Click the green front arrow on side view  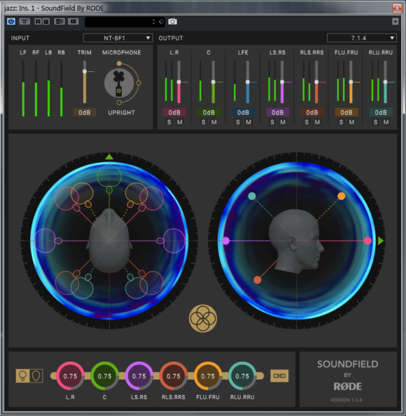tap(381, 241)
